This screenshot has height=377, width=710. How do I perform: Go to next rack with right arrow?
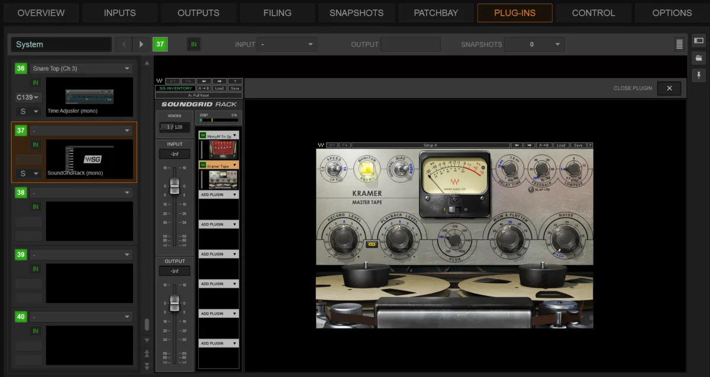141,44
